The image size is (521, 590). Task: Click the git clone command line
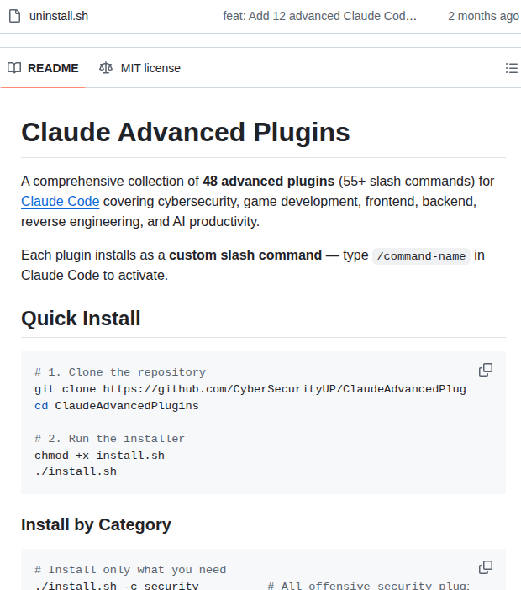pos(252,388)
